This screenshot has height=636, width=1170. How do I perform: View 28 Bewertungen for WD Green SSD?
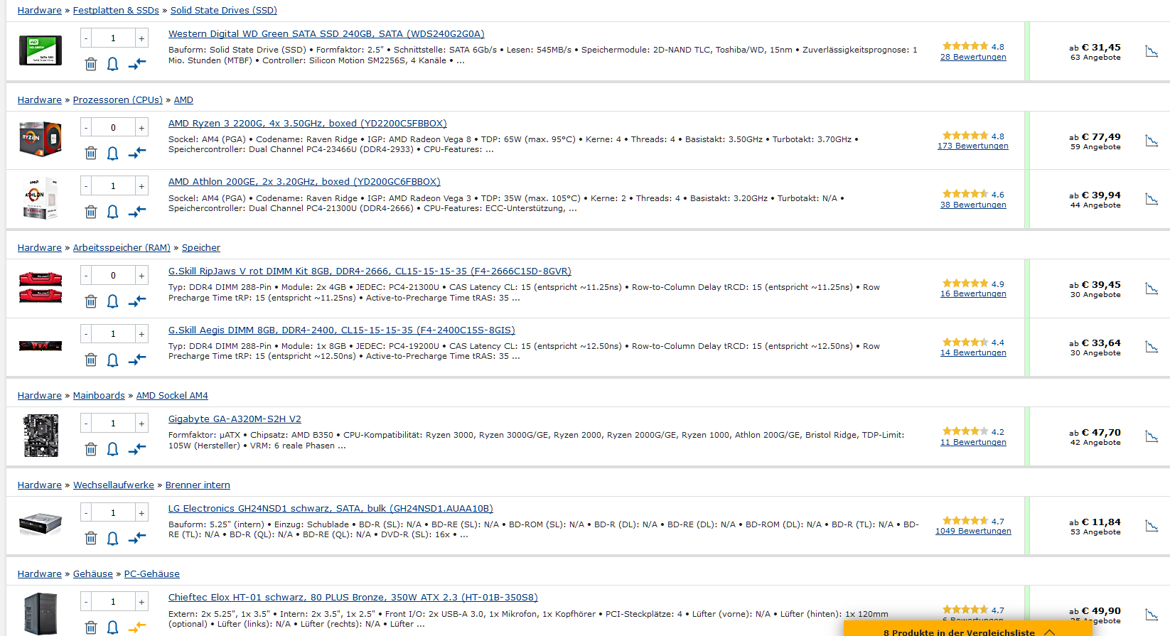coord(973,57)
